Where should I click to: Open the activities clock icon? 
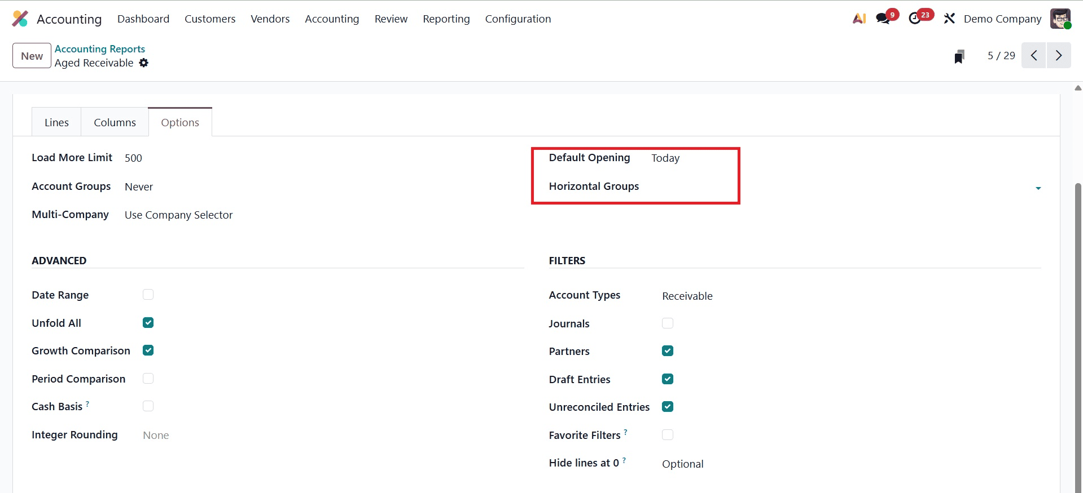[x=915, y=19]
